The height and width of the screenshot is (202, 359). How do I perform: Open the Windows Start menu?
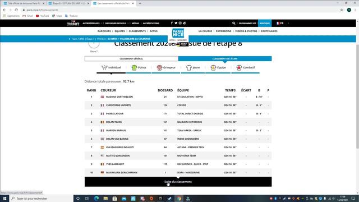(x=4, y=199)
